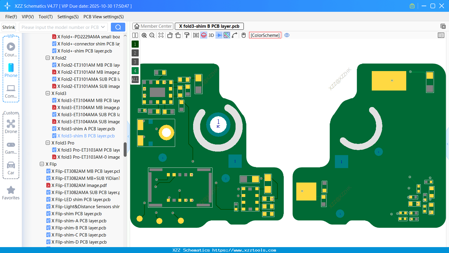The image size is (449, 253).
Task: Collapse the X Fold2 group in the tree
Action: pos(48,58)
